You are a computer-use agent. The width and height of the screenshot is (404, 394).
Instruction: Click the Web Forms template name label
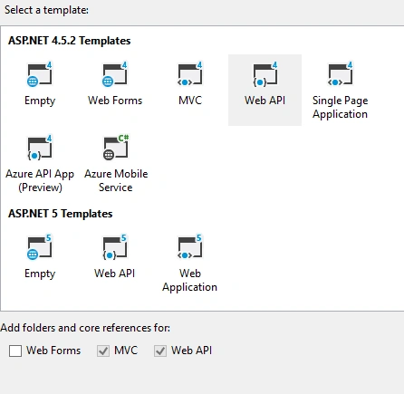pos(115,101)
